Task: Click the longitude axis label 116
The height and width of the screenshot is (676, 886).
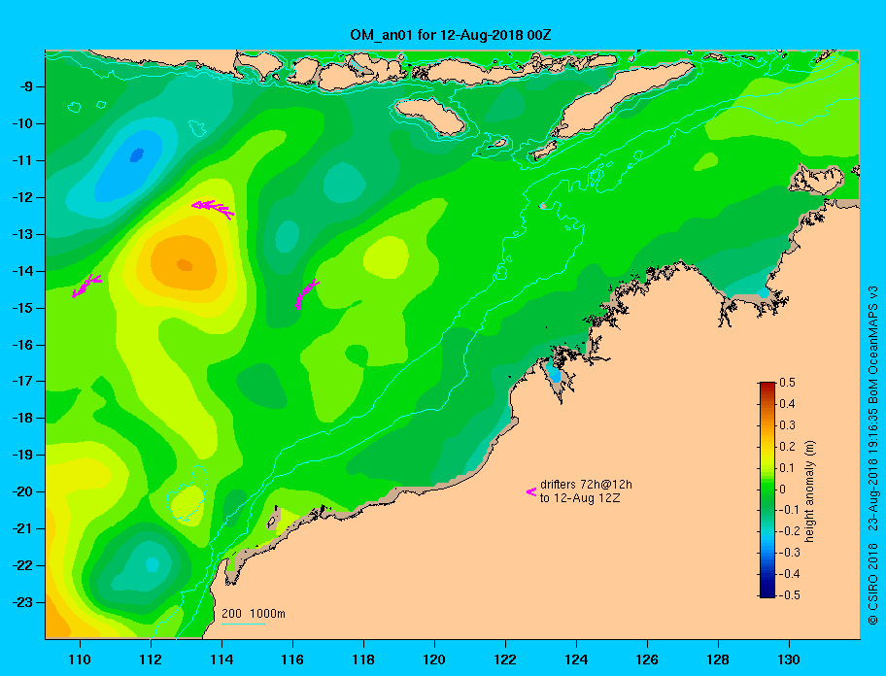Action: tap(292, 659)
